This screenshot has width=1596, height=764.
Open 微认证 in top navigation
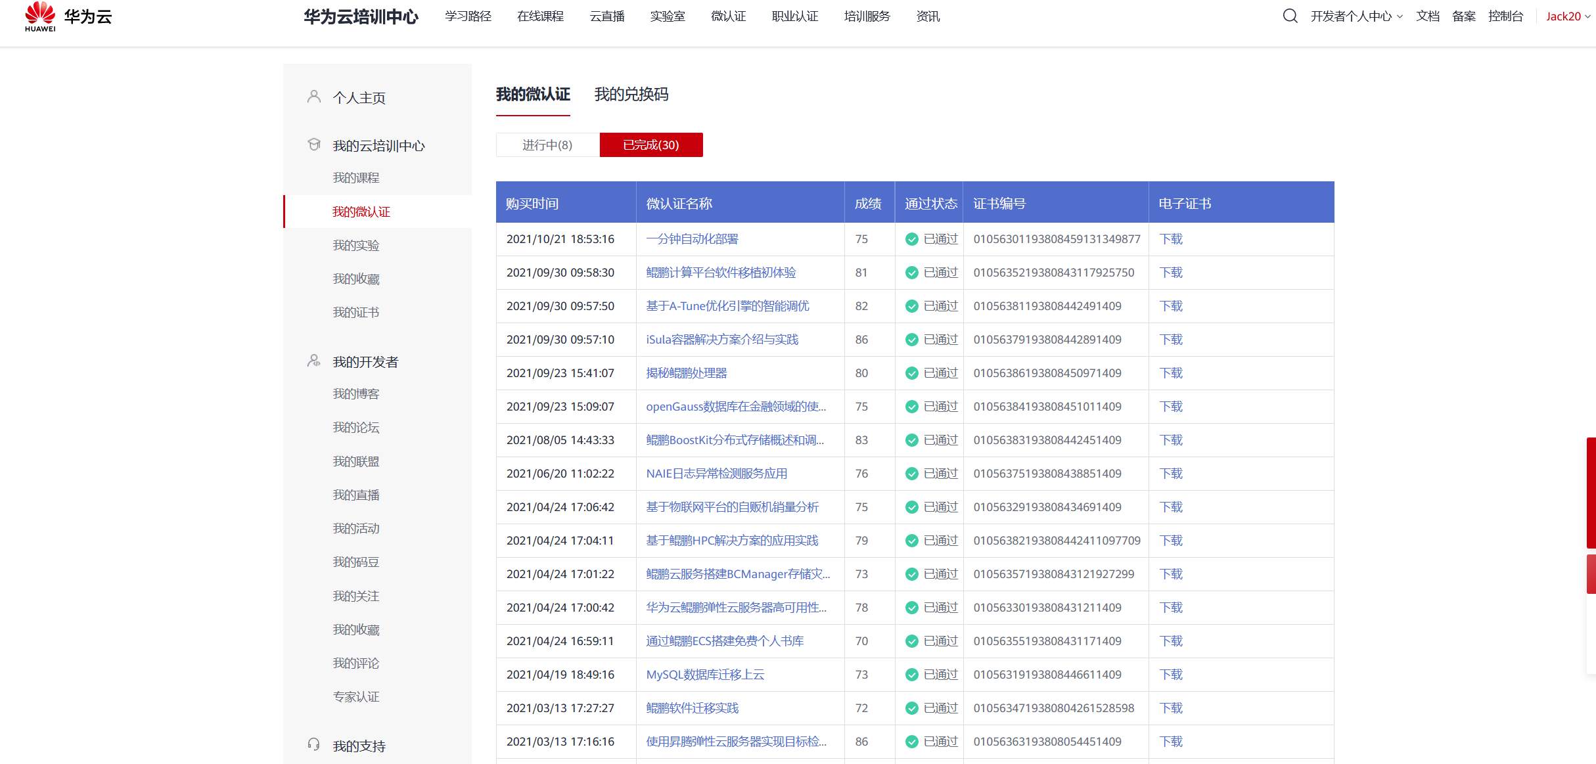(x=728, y=16)
